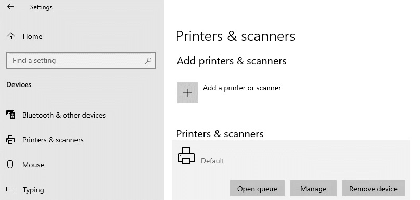Select the default printer device icon
This screenshot has height=200, width=420.
coord(186,155)
